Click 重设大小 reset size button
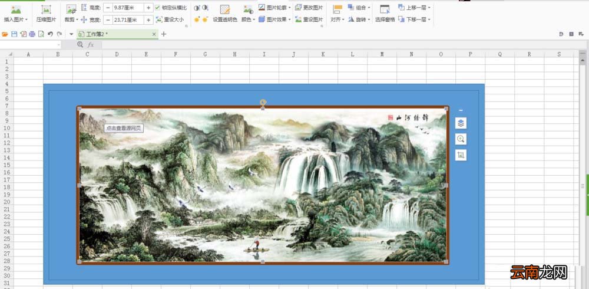Screen dimensions: 589x289 click(170, 19)
